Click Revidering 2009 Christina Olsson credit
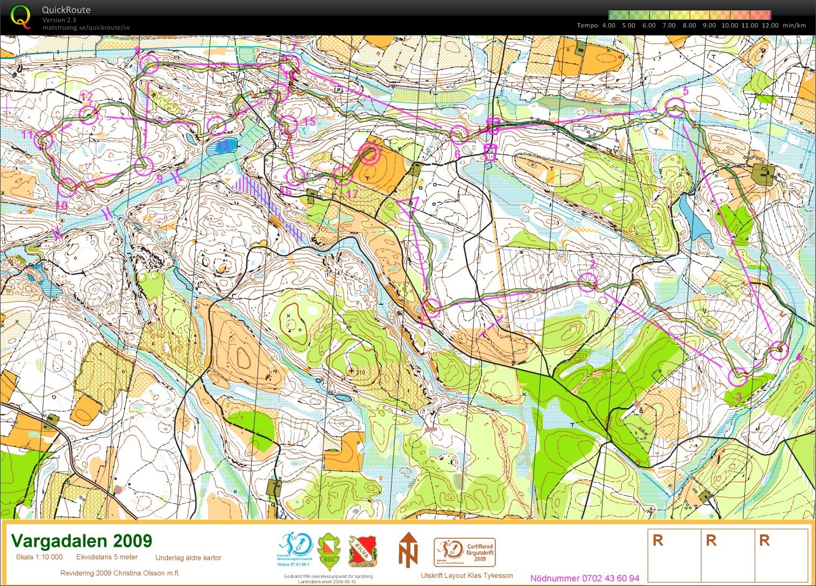 (120, 573)
